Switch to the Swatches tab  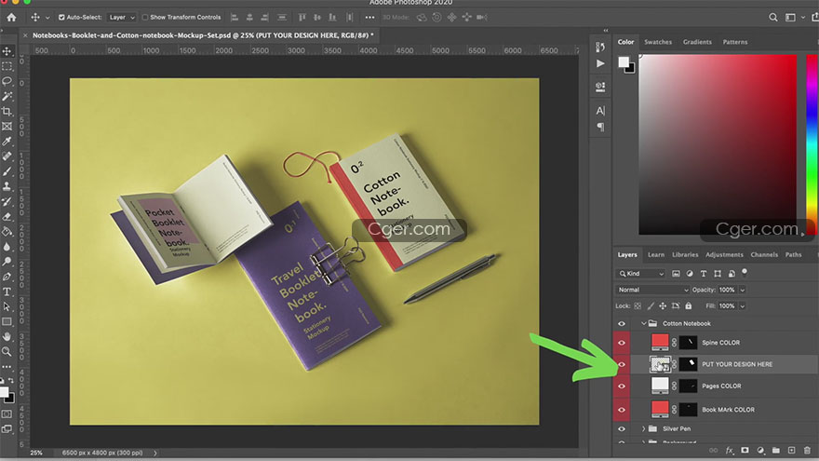(658, 42)
